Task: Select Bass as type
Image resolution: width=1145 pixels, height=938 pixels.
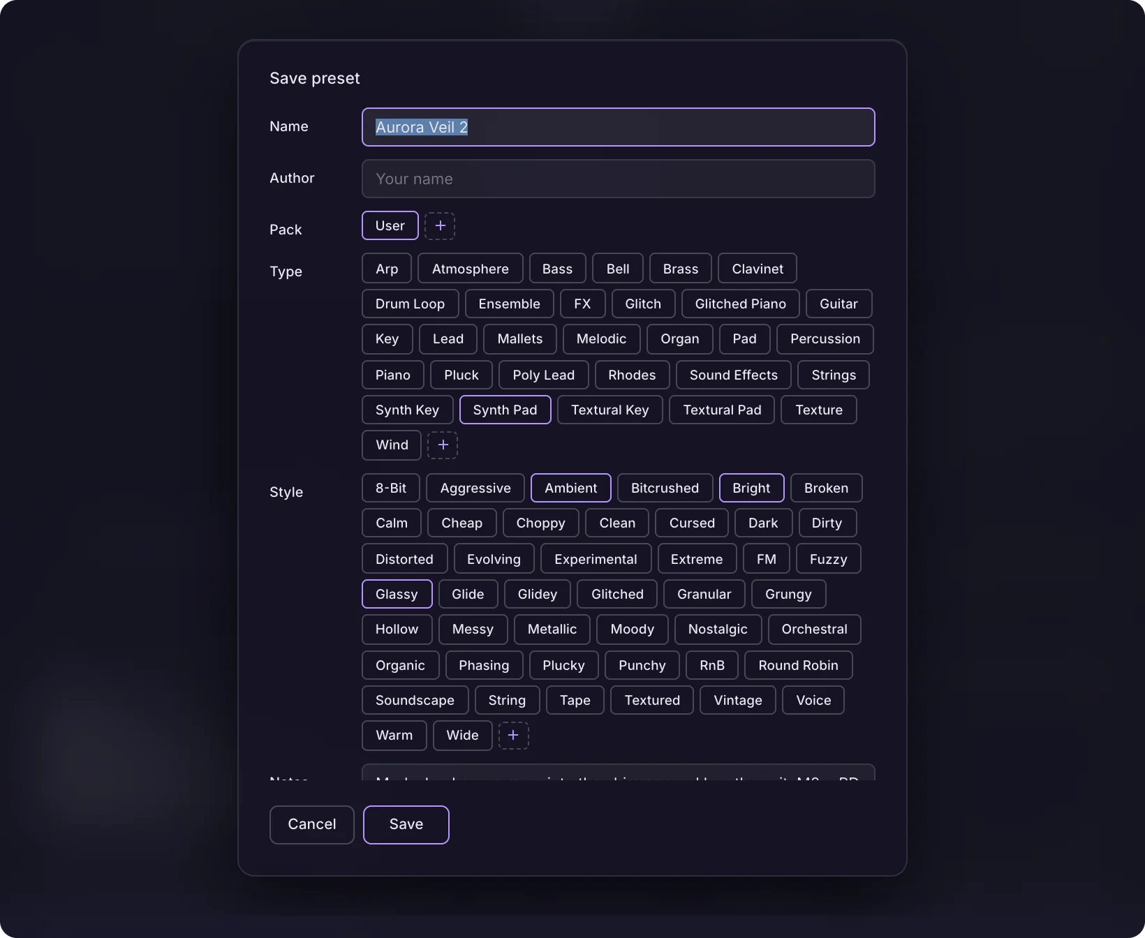Action: [x=557, y=269]
